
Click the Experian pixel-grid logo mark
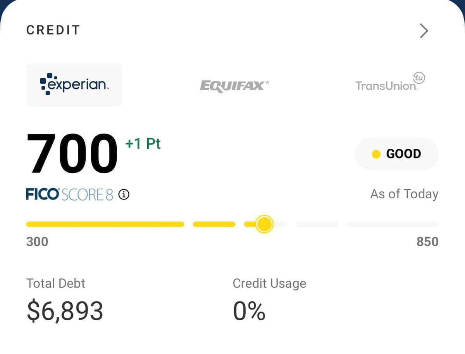pos(46,83)
